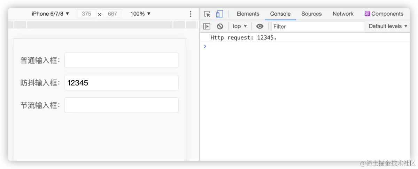
Task: Select the Console tab
Action: click(x=280, y=14)
